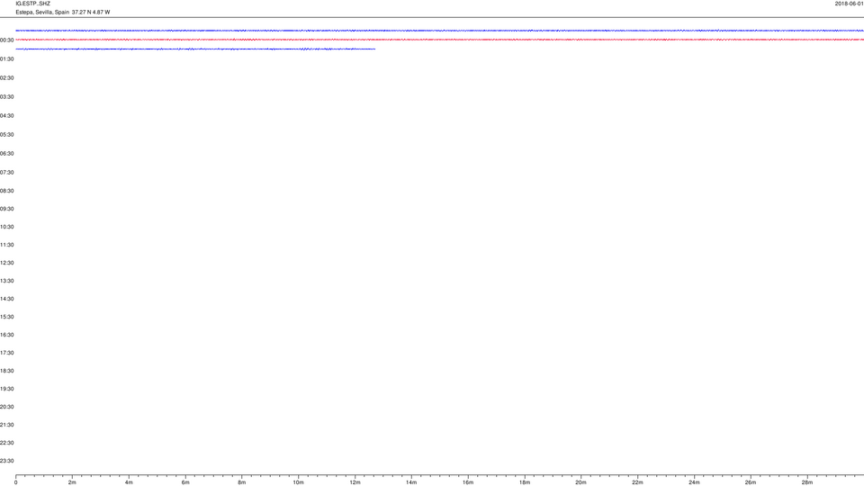The width and height of the screenshot is (864, 486).
Task: Click the 02:30 time row label
Action: pos(6,78)
